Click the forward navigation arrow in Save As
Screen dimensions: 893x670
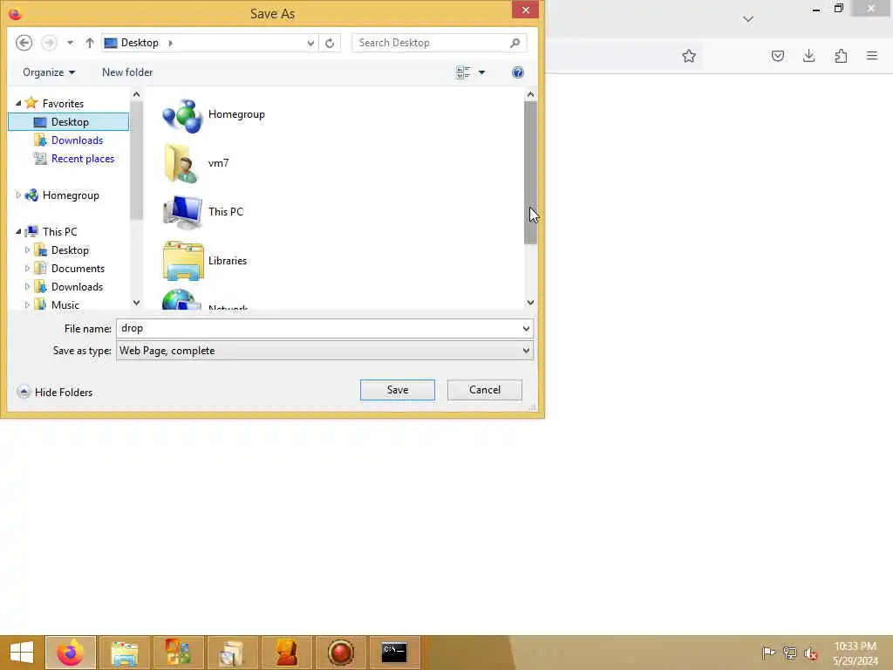[x=49, y=43]
